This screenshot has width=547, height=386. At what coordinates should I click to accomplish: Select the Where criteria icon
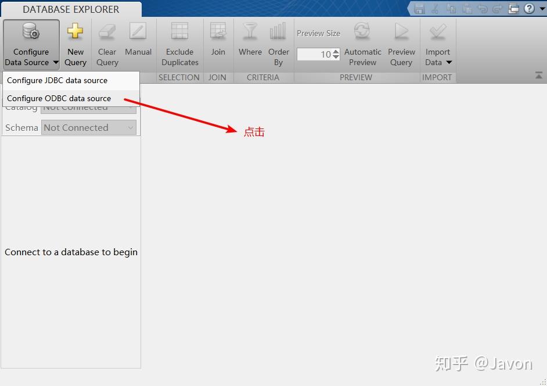pyautogui.click(x=250, y=31)
